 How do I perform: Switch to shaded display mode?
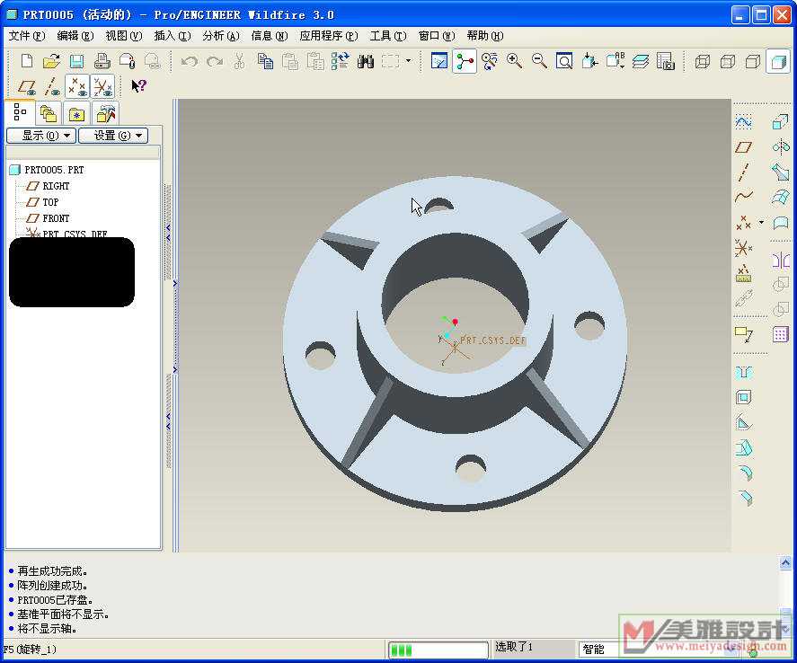pos(778,61)
